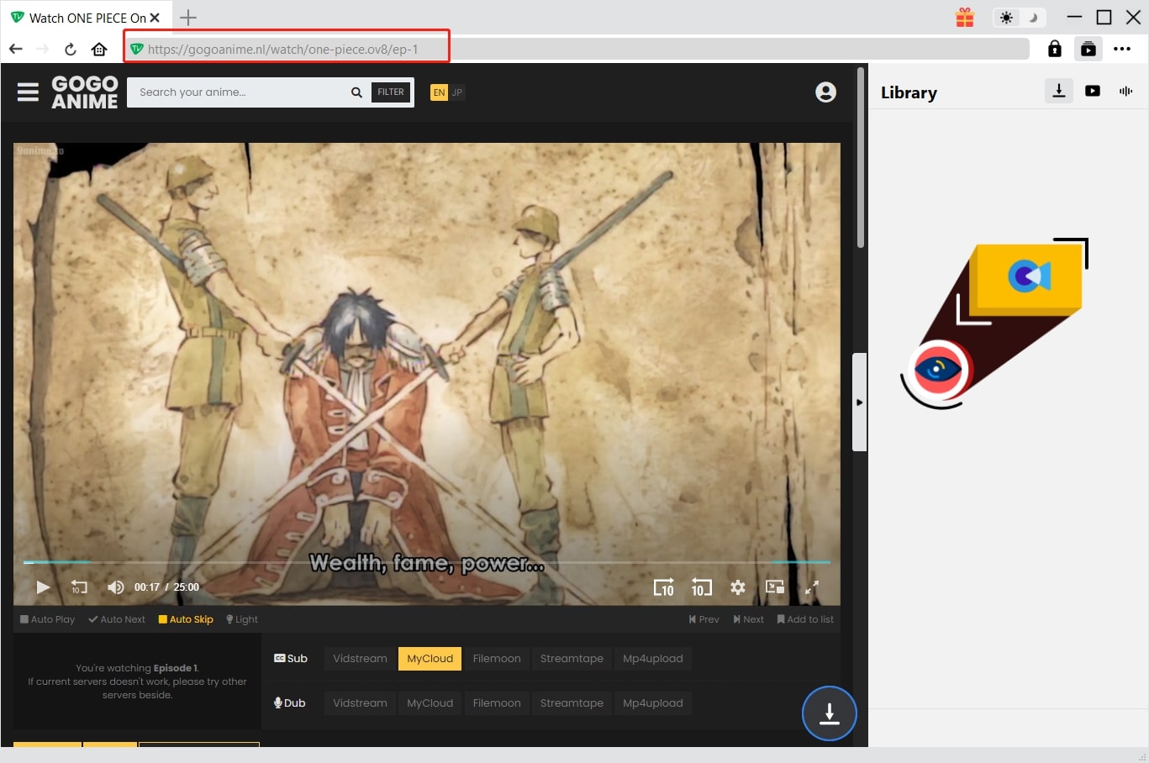Click the download floating button over the video
Screen dimensions: 1149x763
829,713
